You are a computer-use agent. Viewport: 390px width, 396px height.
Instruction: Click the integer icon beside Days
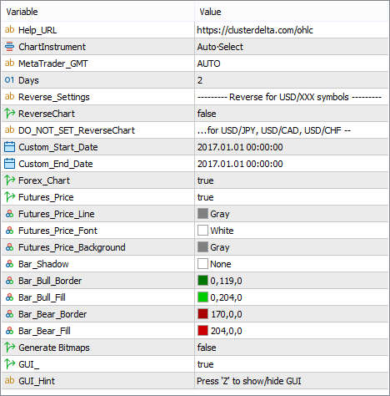(9, 80)
